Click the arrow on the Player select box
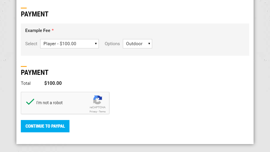 click(x=96, y=44)
